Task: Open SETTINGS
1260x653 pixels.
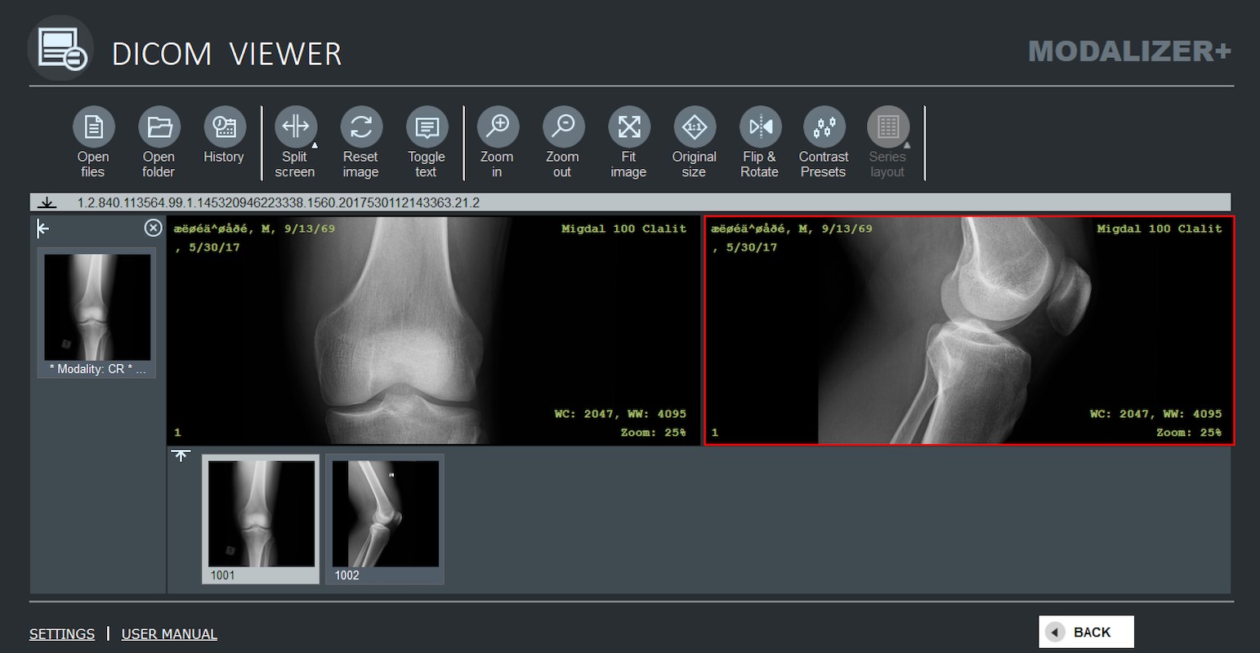Action: [x=61, y=633]
